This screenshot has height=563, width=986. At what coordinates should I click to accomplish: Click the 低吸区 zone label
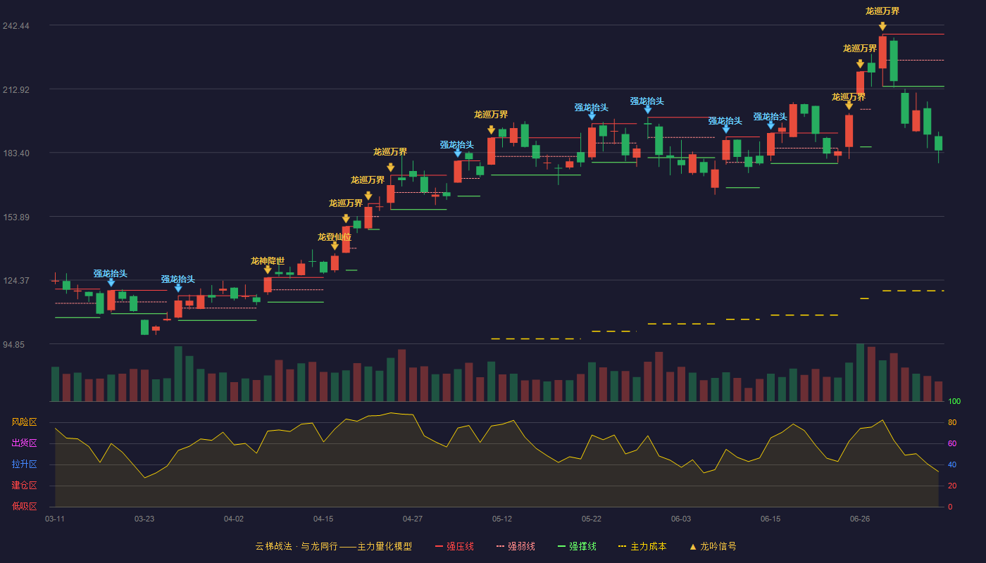tap(24, 506)
